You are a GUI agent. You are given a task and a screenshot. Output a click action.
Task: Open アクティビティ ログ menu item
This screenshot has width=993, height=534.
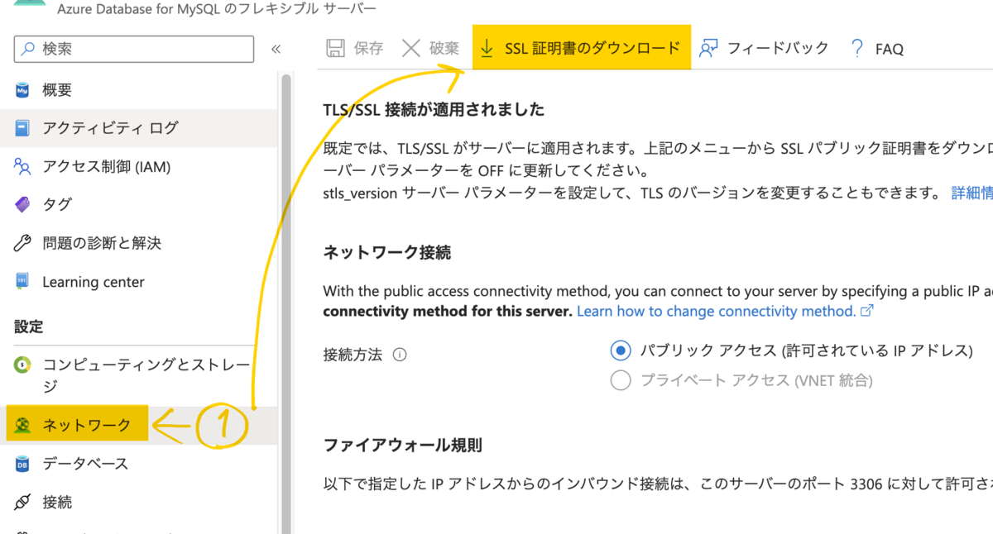(139, 127)
